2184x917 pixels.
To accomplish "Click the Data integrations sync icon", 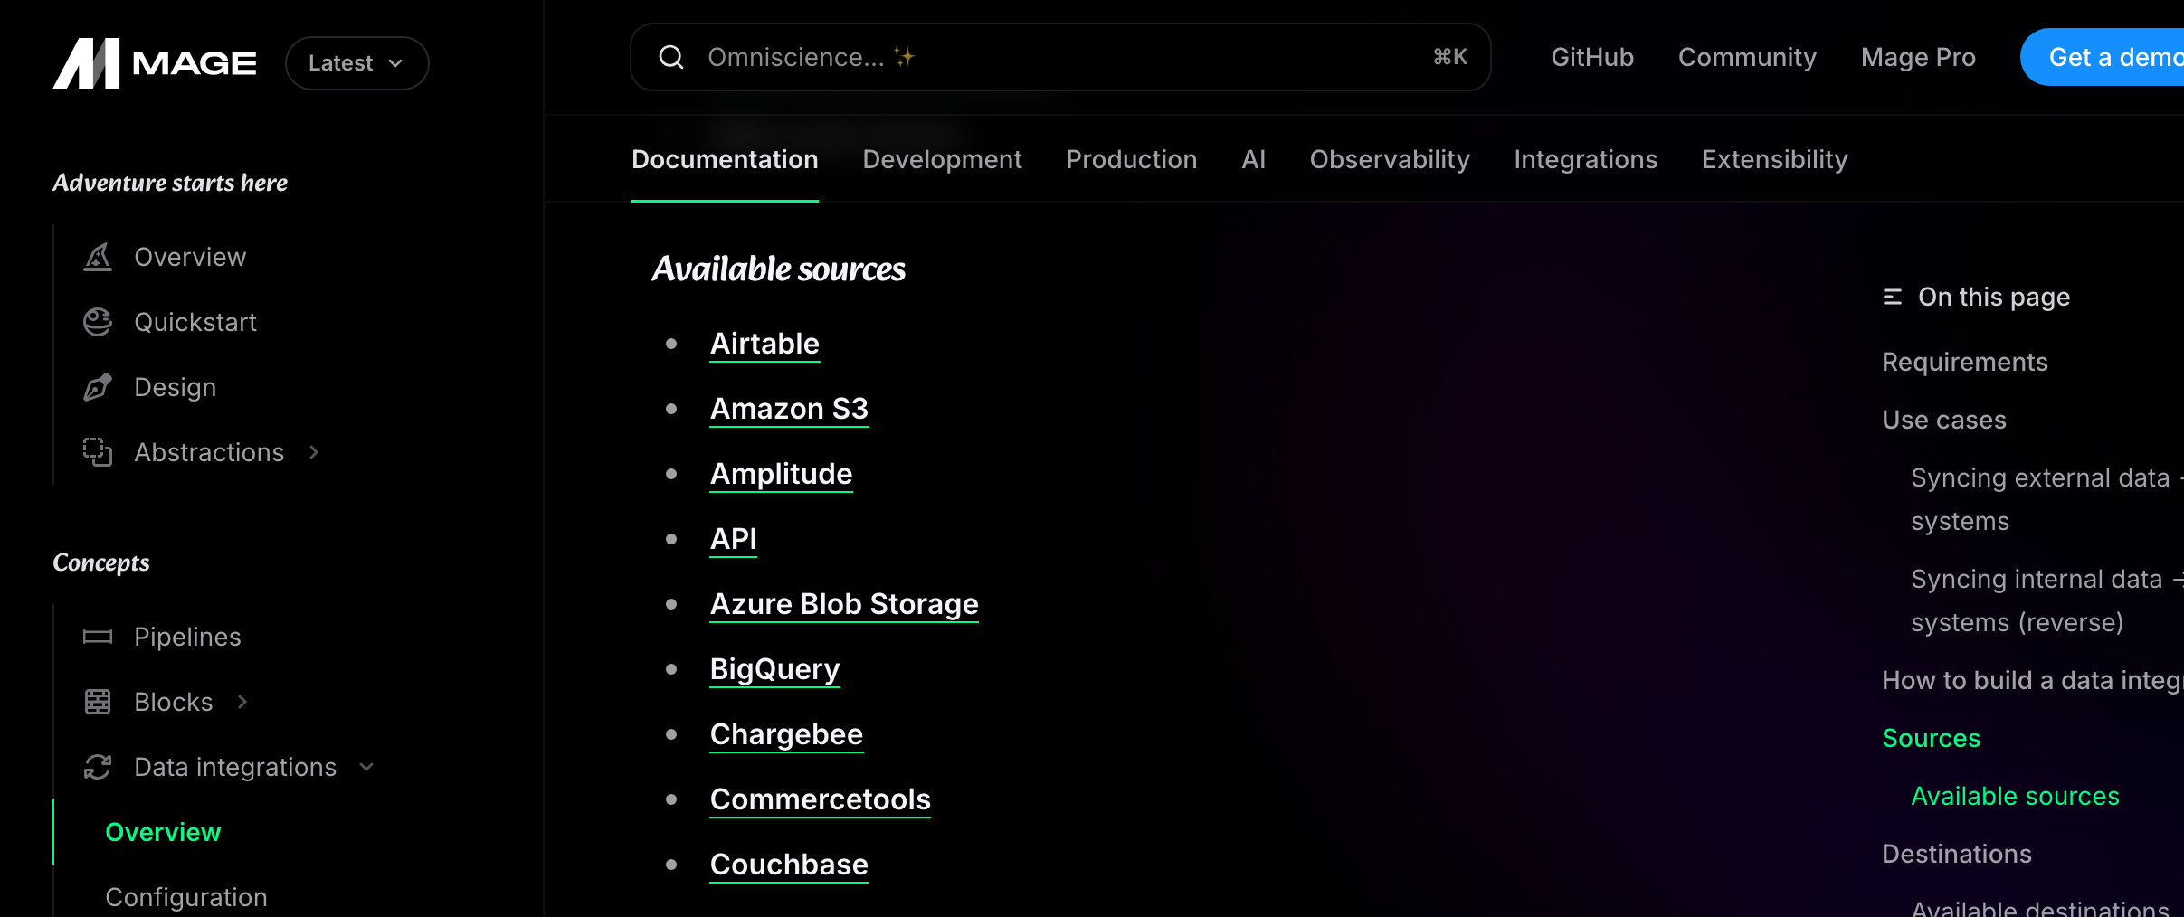I will pyautogui.click(x=98, y=767).
